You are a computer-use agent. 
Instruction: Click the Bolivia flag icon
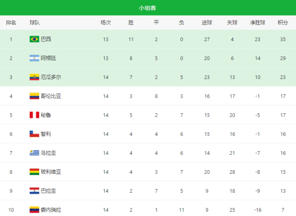(34, 172)
